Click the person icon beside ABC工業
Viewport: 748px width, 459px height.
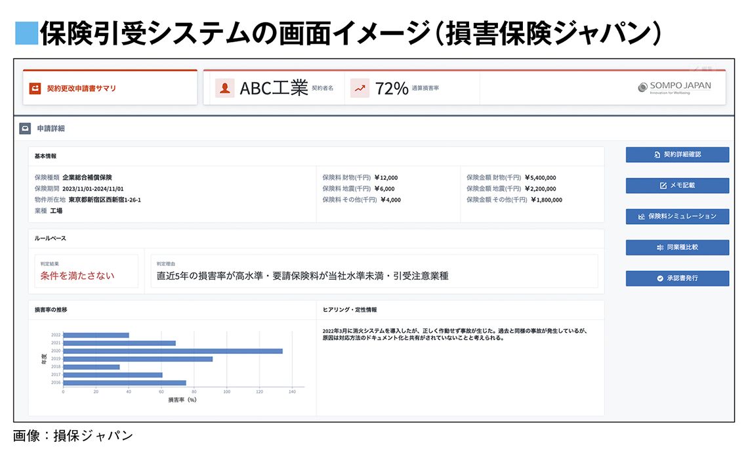[x=225, y=88]
